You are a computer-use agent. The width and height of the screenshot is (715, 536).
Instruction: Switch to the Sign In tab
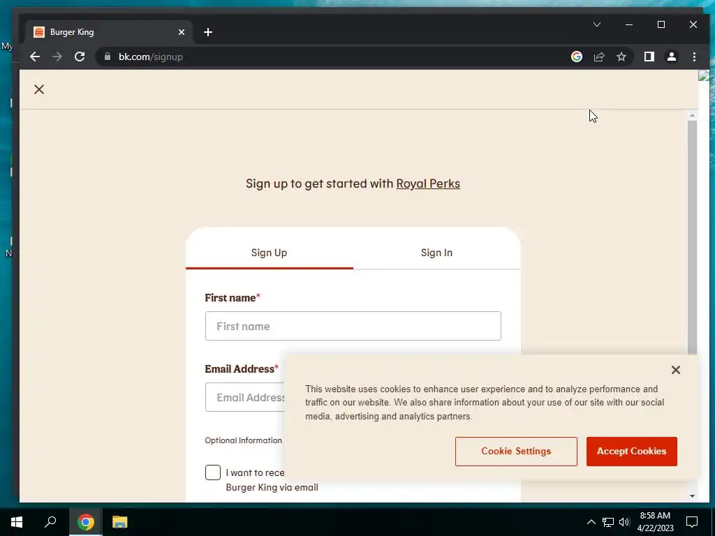[x=437, y=253]
